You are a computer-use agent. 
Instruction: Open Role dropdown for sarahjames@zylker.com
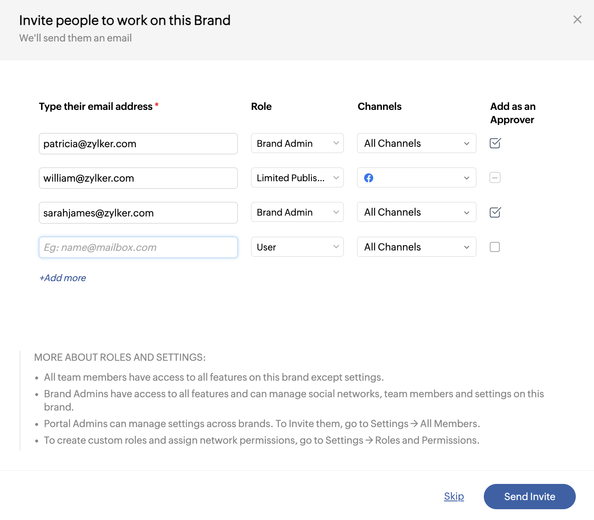coord(297,213)
